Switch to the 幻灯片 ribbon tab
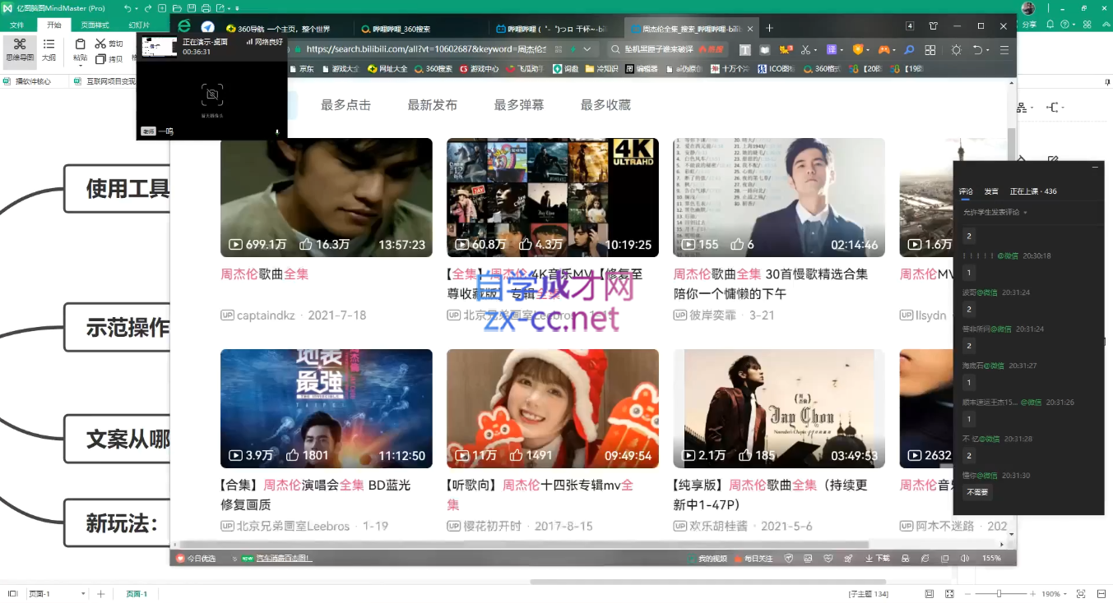Viewport: 1113px width, 603px height. pos(139,25)
